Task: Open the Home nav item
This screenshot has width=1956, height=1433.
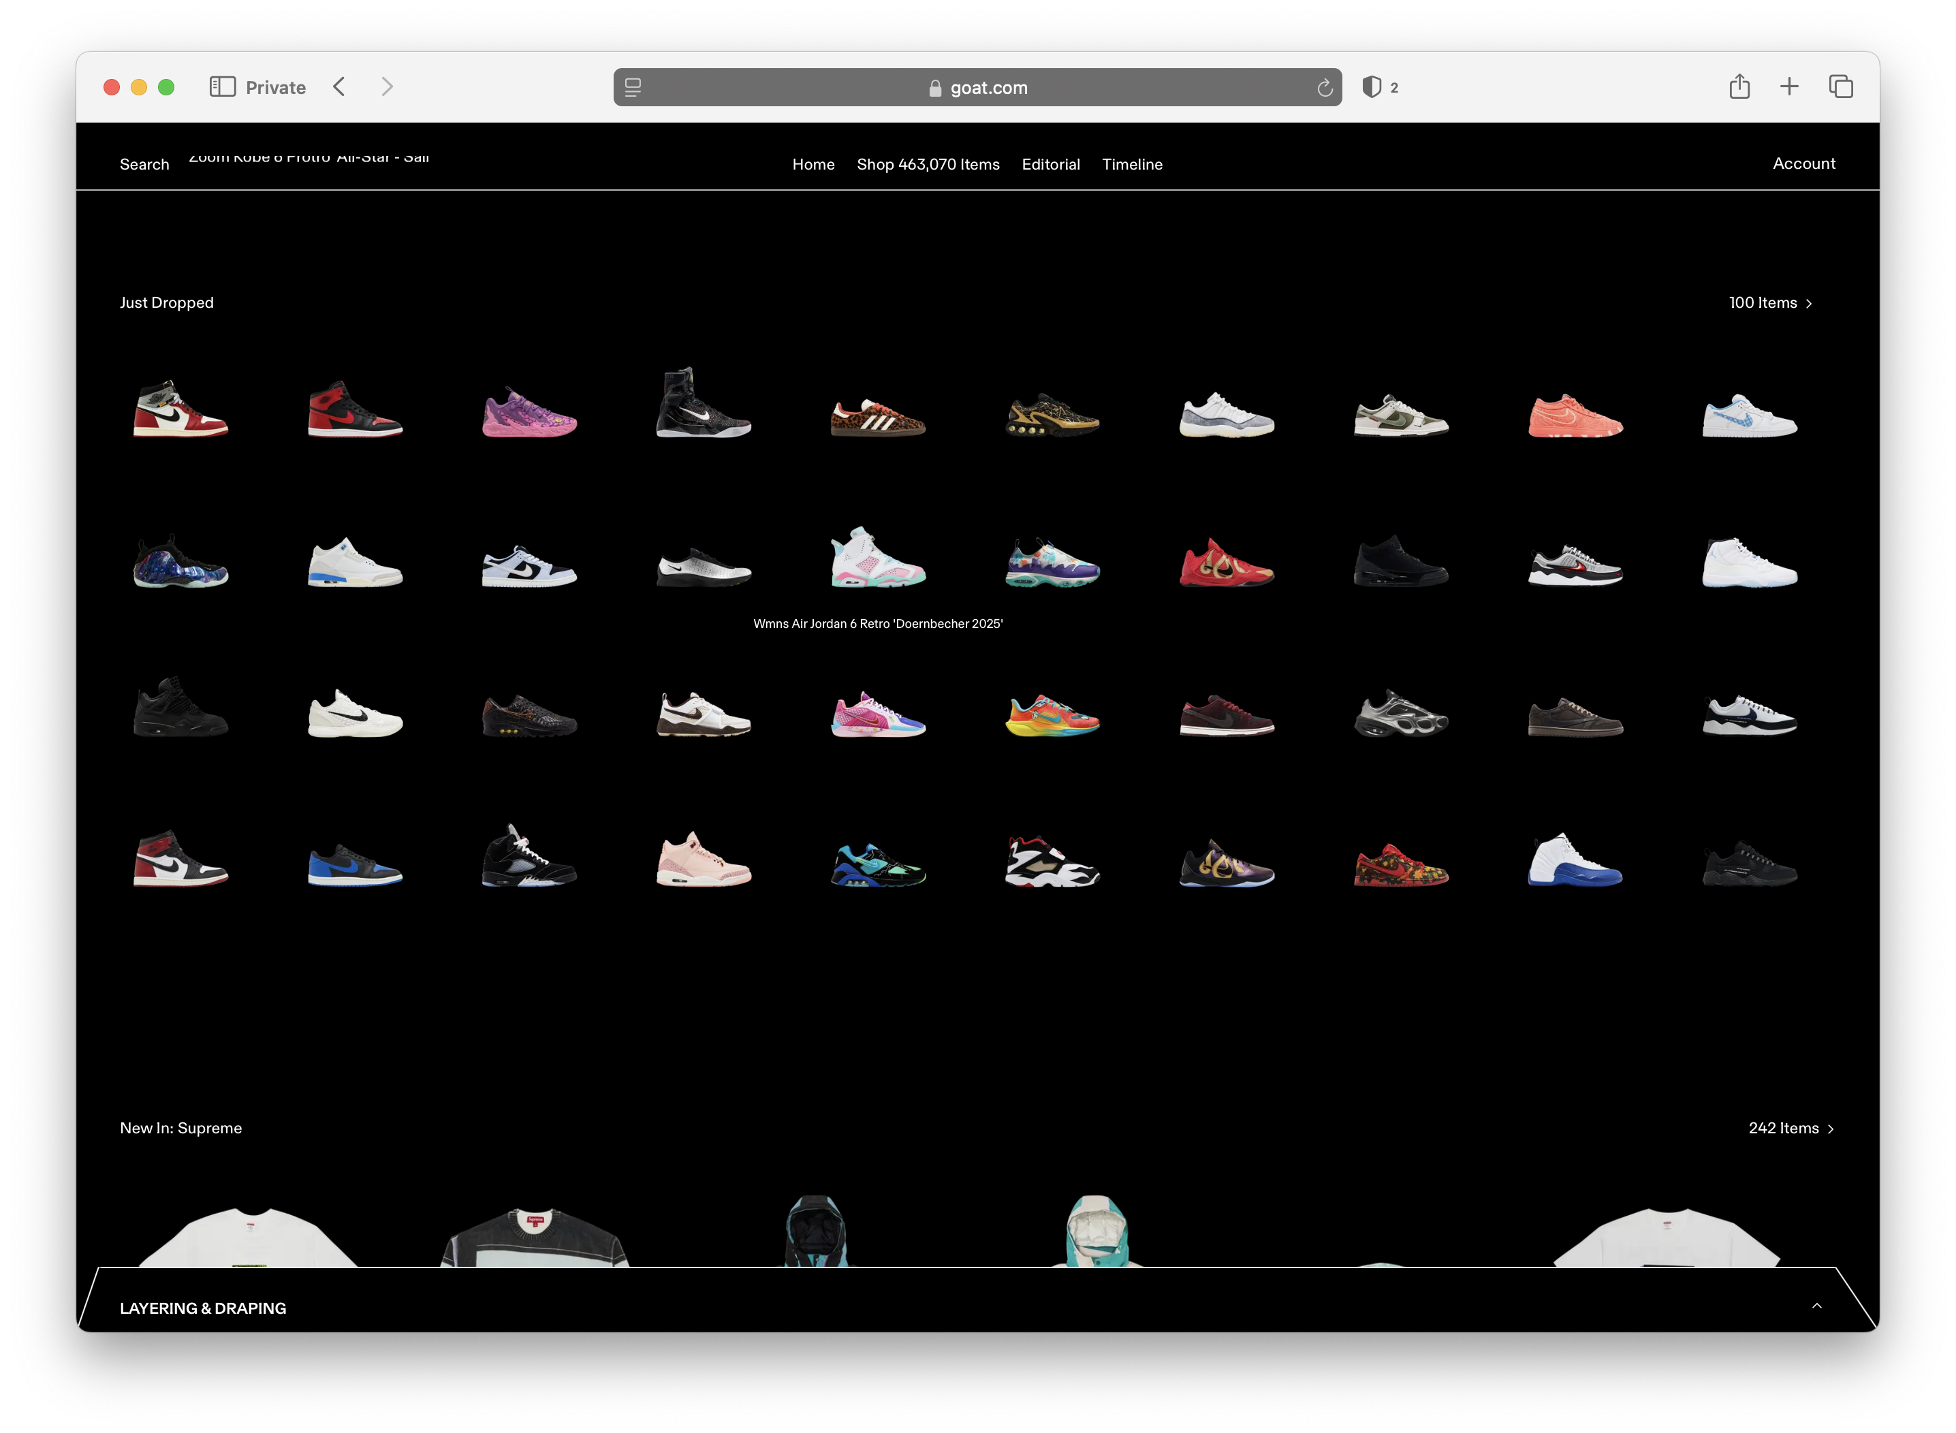Action: pos(813,164)
